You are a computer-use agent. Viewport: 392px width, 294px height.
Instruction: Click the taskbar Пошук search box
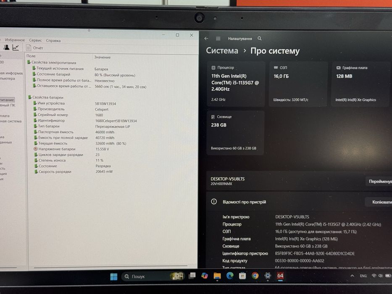(153, 276)
